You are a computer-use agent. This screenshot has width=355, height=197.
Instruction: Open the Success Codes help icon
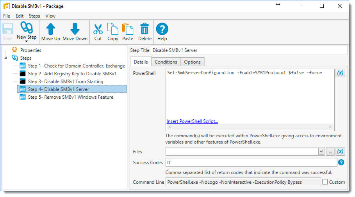[x=341, y=162]
